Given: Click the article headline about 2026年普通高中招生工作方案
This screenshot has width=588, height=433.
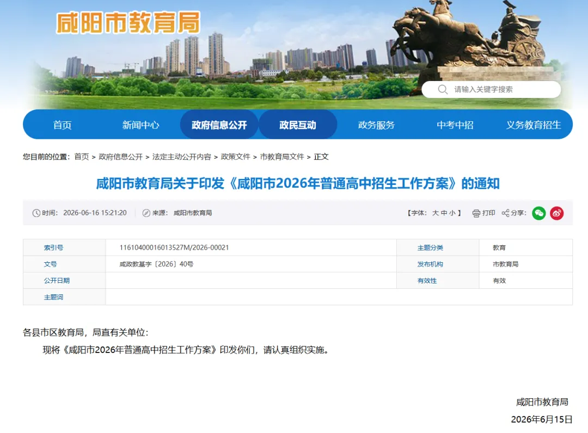Looking at the screenshot, I should point(298,183).
